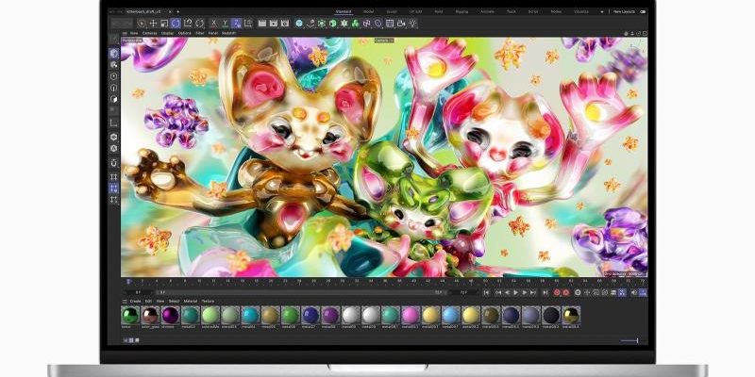The height and width of the screenshot is (377, 755).
Task: Select highlighted Model mode in left palette
Action: [x=113, y=54]
